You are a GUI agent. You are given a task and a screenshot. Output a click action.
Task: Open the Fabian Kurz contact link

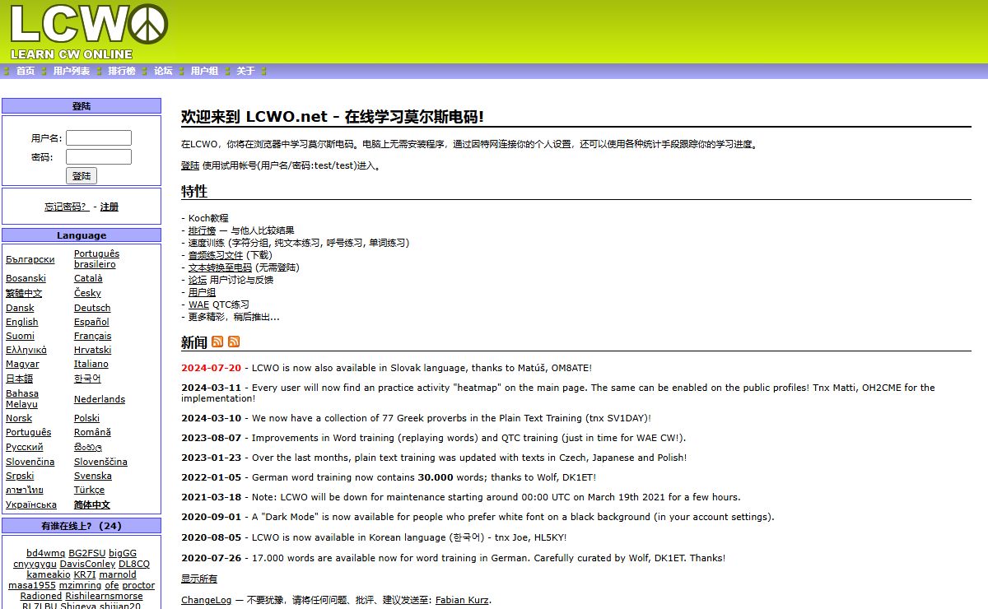point(462,600)
